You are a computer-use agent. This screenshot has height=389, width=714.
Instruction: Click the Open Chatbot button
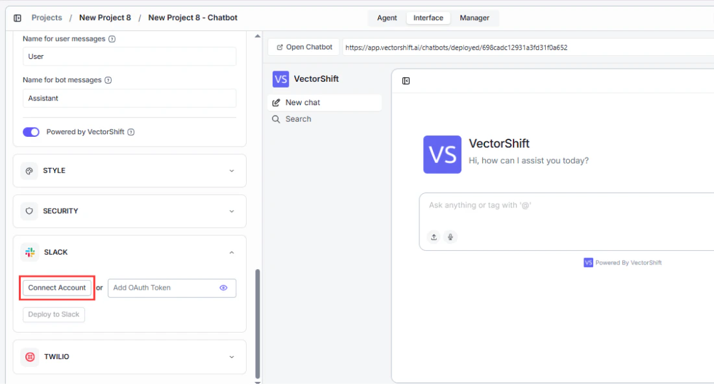point(304,47)
